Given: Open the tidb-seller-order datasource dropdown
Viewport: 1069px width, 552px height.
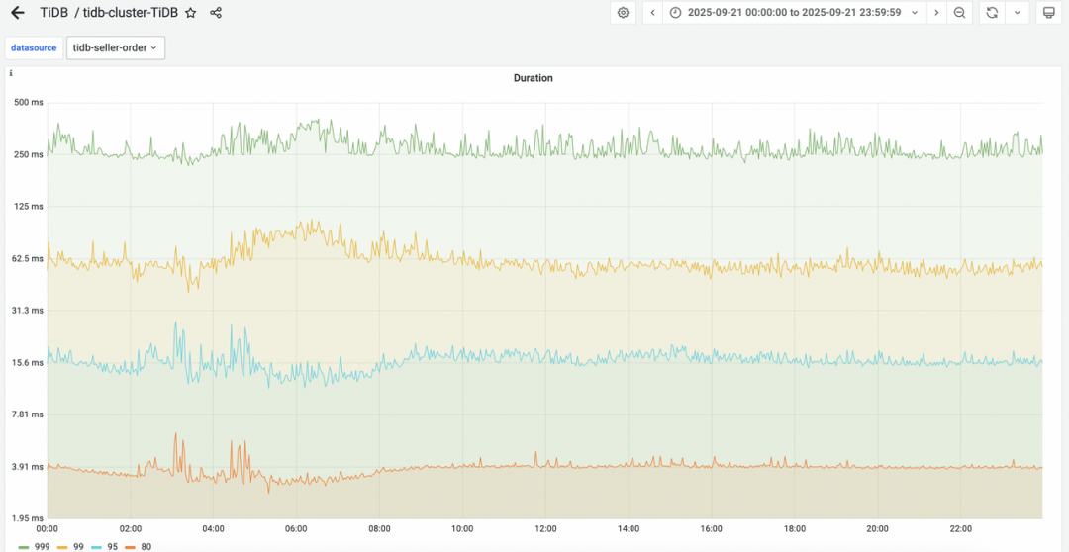Looking at the screenshot, I should coord(115,47).
